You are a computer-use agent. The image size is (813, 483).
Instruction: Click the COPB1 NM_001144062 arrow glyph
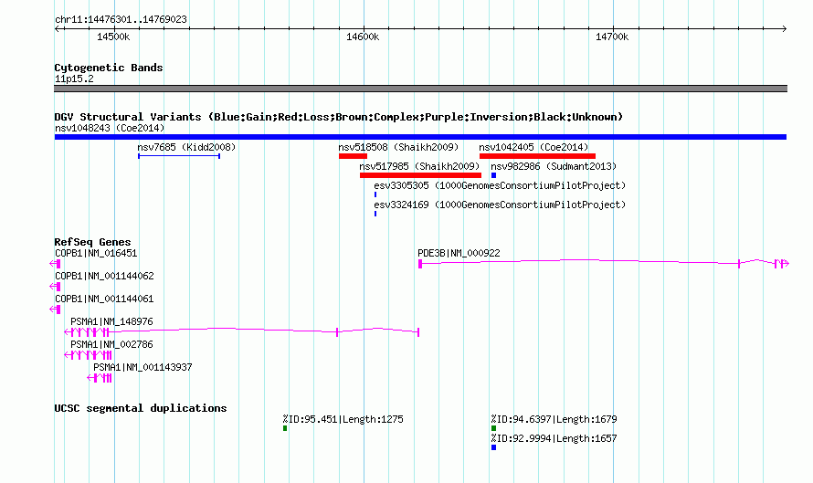click(x=55, y=287)
